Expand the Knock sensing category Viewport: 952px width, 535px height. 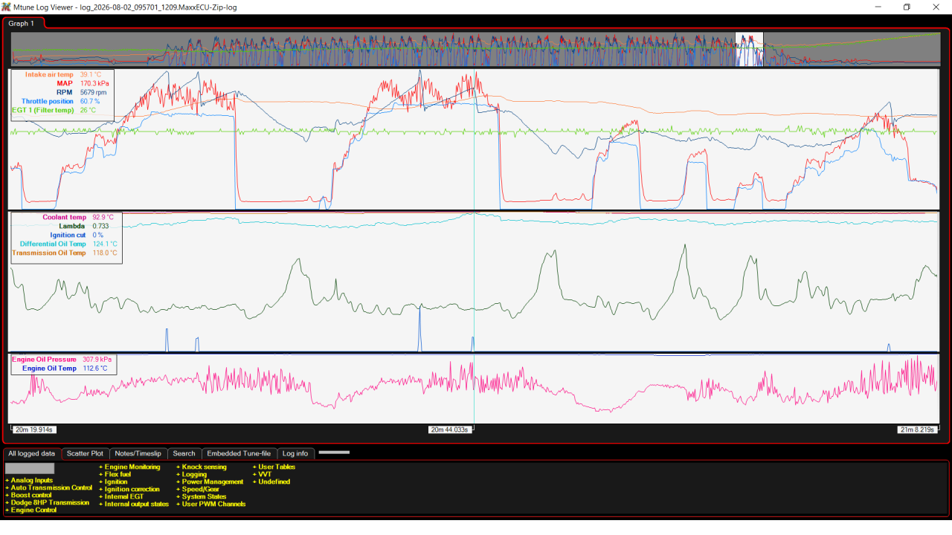203,467
